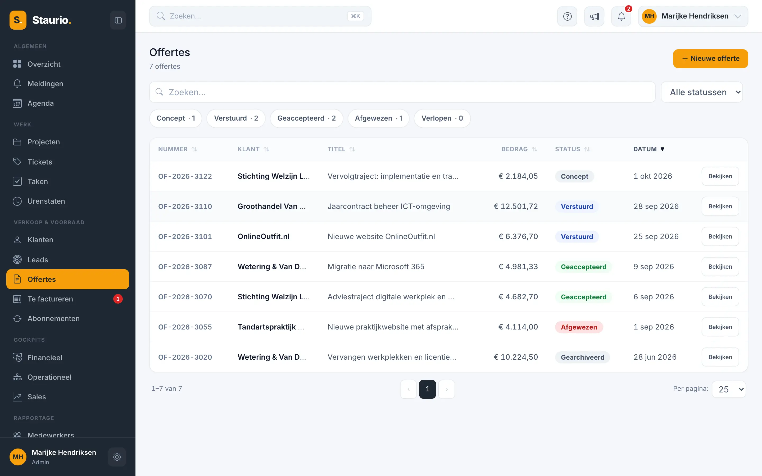This screenshot has height=476, width=762.
Task: Filter by Geaccepteerd status chip
Action: pyautogui.click(x=306, y=118)
